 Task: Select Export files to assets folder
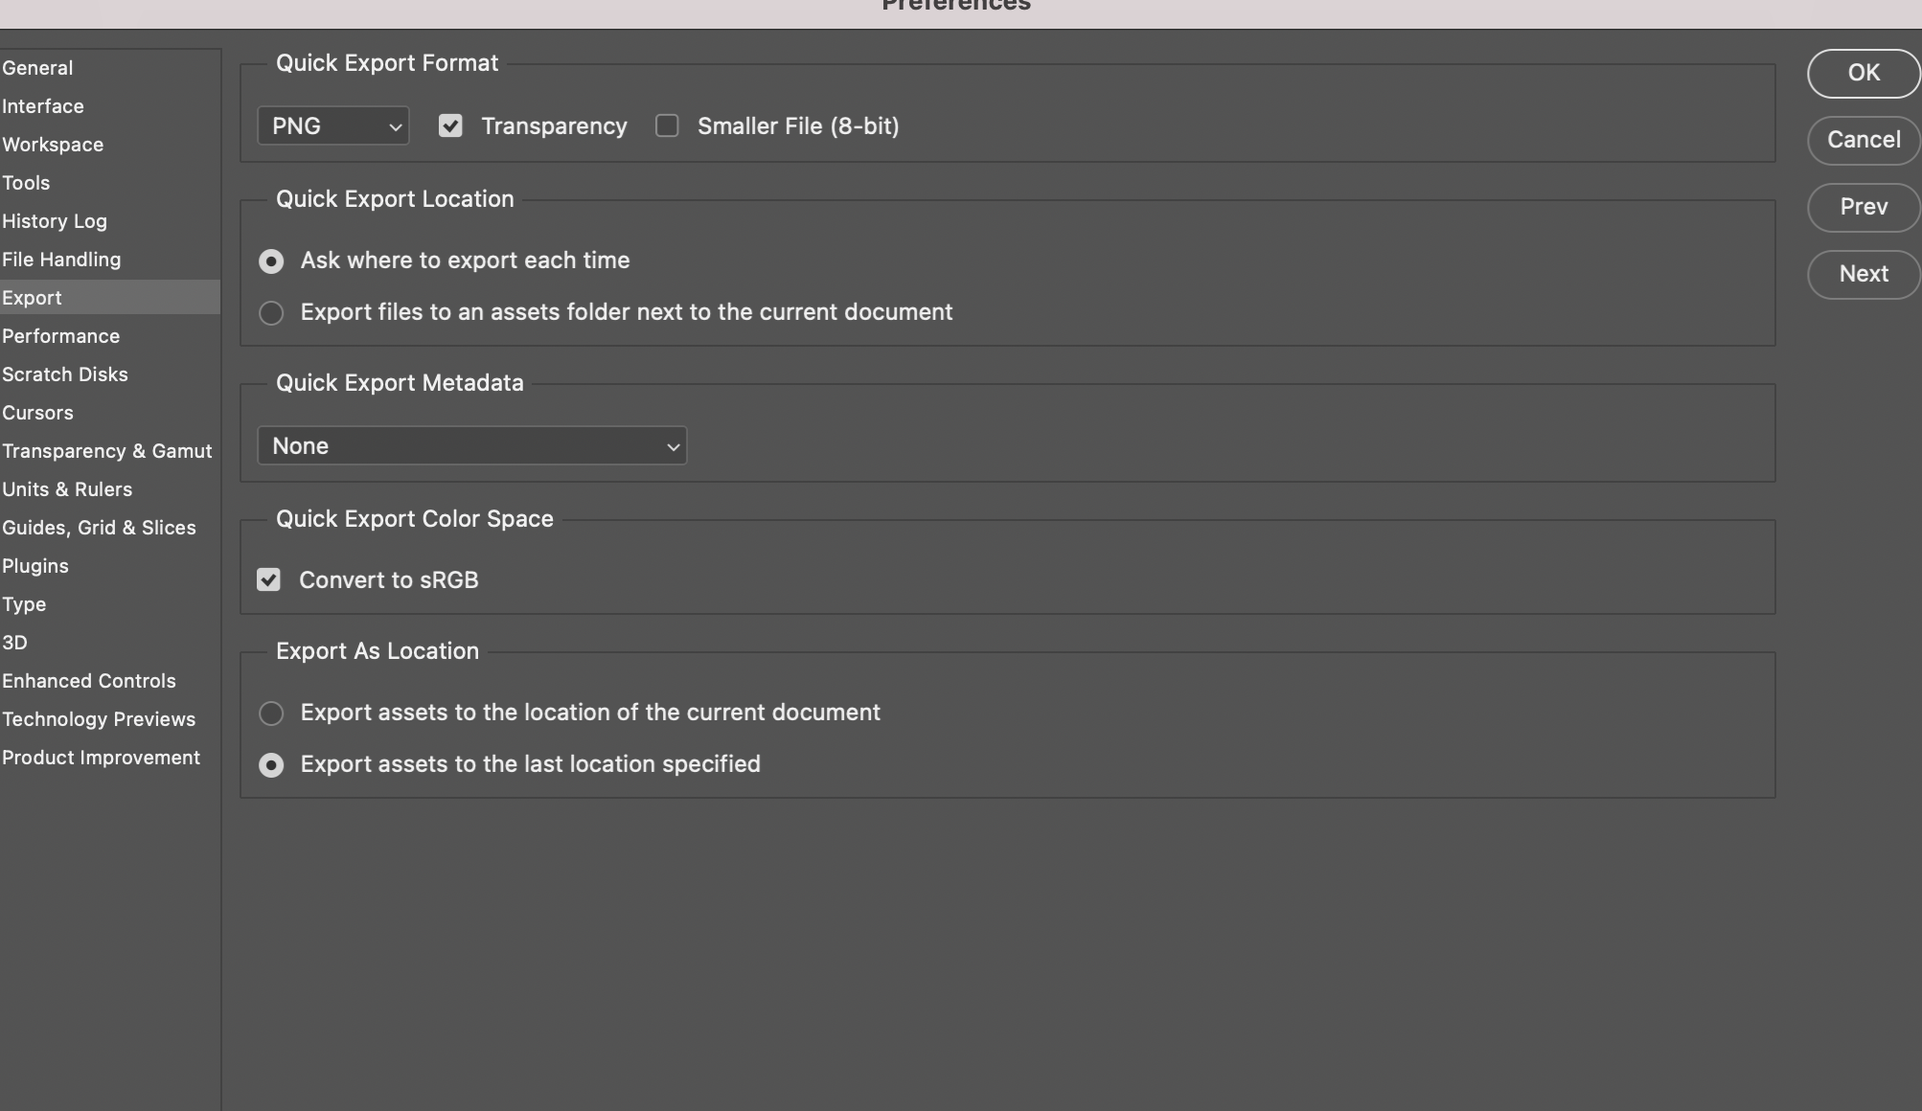[x=270, y=313]
